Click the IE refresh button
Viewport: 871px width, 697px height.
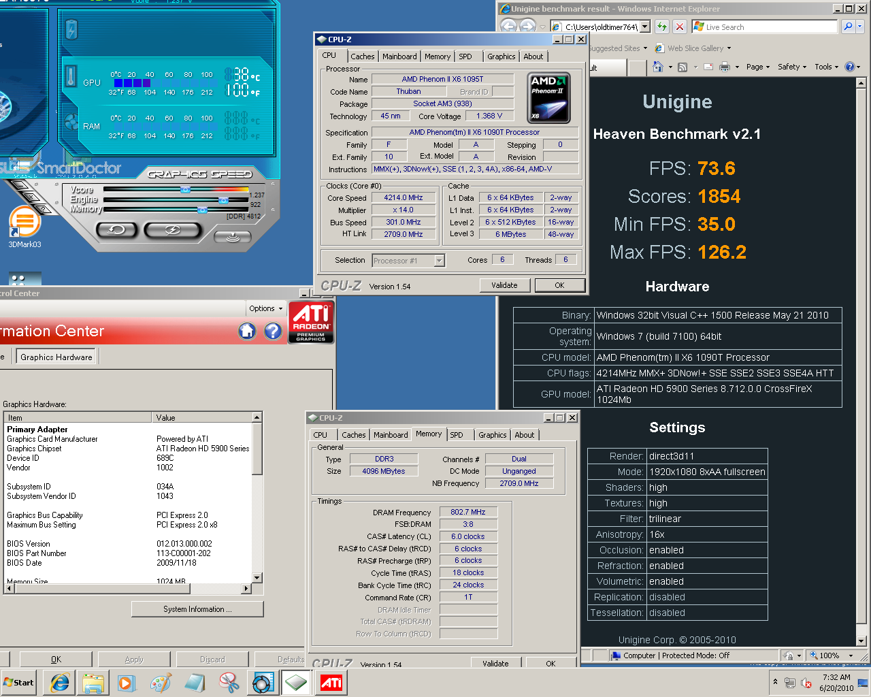pos(661,27)
